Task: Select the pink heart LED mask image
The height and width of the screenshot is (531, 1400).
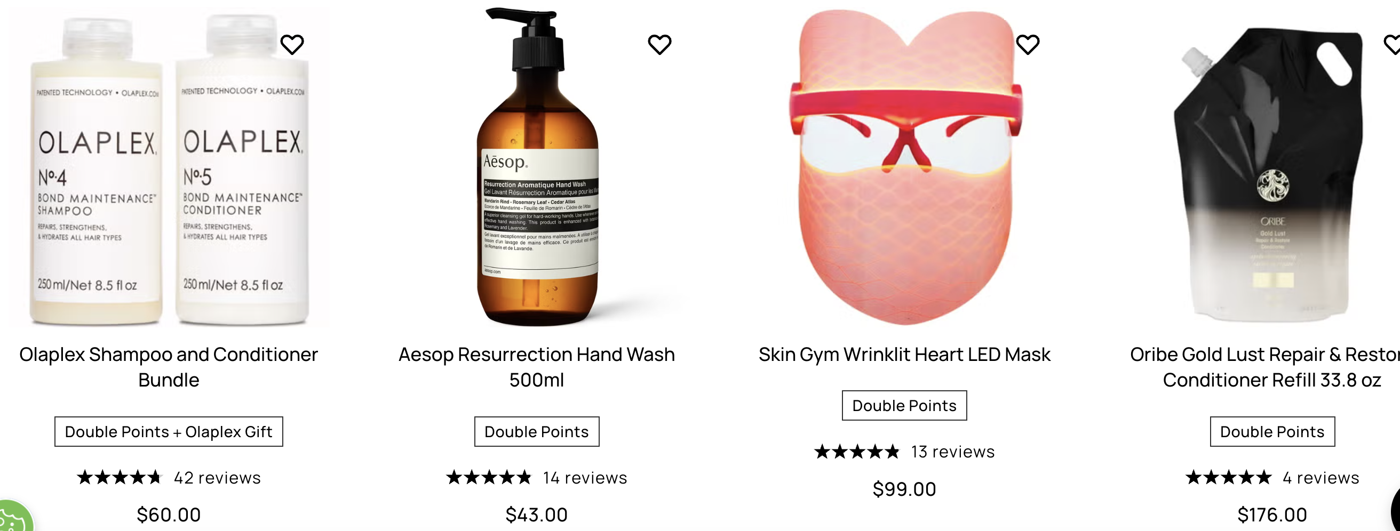Action: [x=904, y=167]
